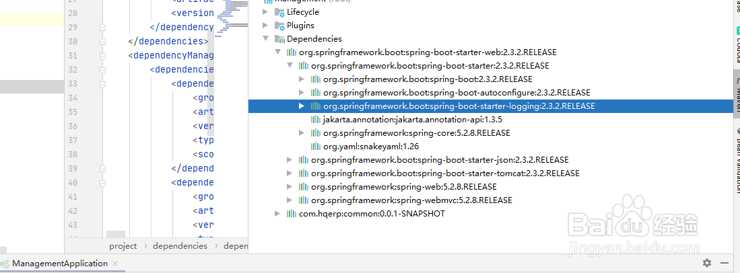This screenshot has width=740, height=273.
Task: Toggle fold marker at line 32
Action: click(x=102, y=70)
